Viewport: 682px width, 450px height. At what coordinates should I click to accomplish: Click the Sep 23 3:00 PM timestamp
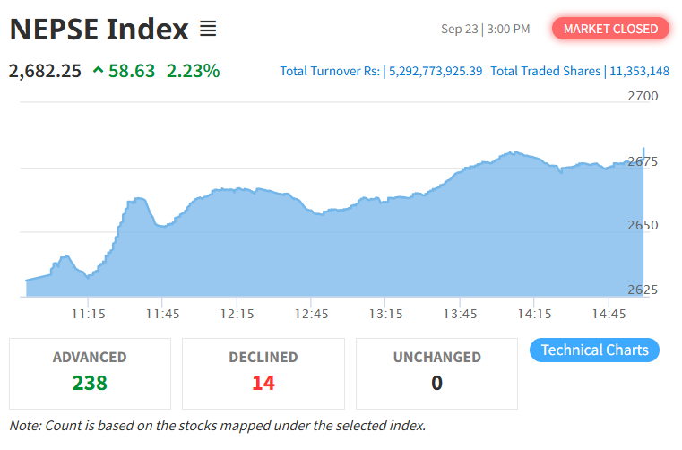(x=485, y=30)
